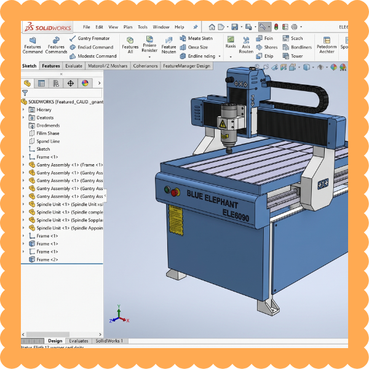Click the Tower button
Image resolution: width=369 pixels, height=369 pixels.
293,56
